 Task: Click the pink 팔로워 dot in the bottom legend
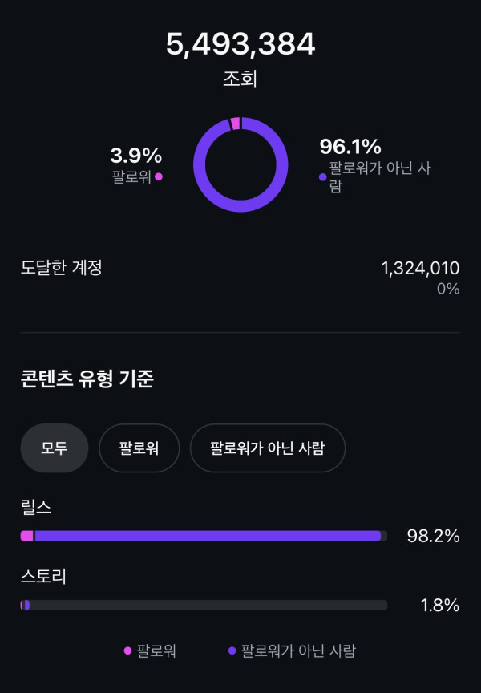127,650
